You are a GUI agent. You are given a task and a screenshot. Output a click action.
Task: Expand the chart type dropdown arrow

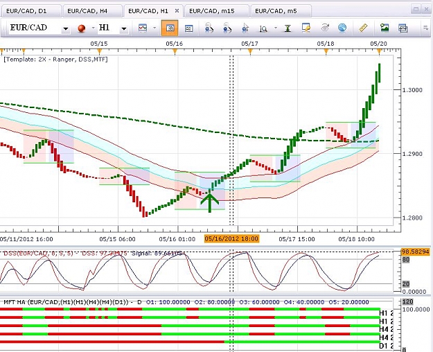[x=154, y=28]
